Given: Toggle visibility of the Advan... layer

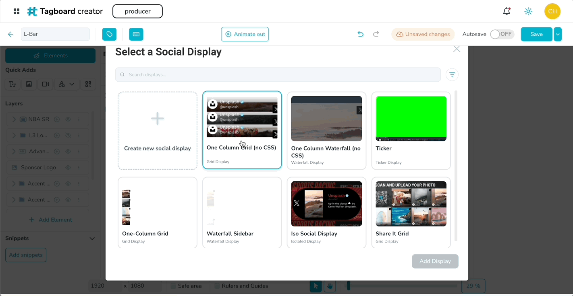Looking at the screenshot, I should pyautogui.click(x=68, y=152).
